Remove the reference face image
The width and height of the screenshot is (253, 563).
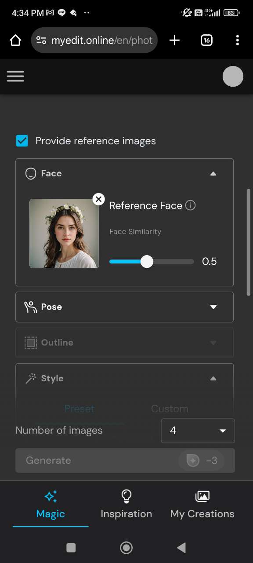pos(98,199)
